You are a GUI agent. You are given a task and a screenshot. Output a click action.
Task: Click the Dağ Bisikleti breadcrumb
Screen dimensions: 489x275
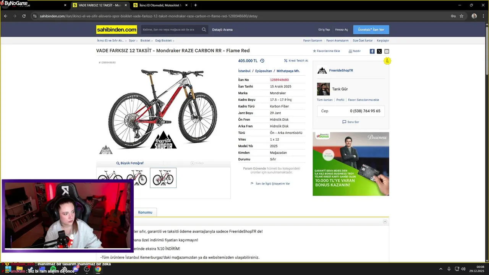coord(164,40)
